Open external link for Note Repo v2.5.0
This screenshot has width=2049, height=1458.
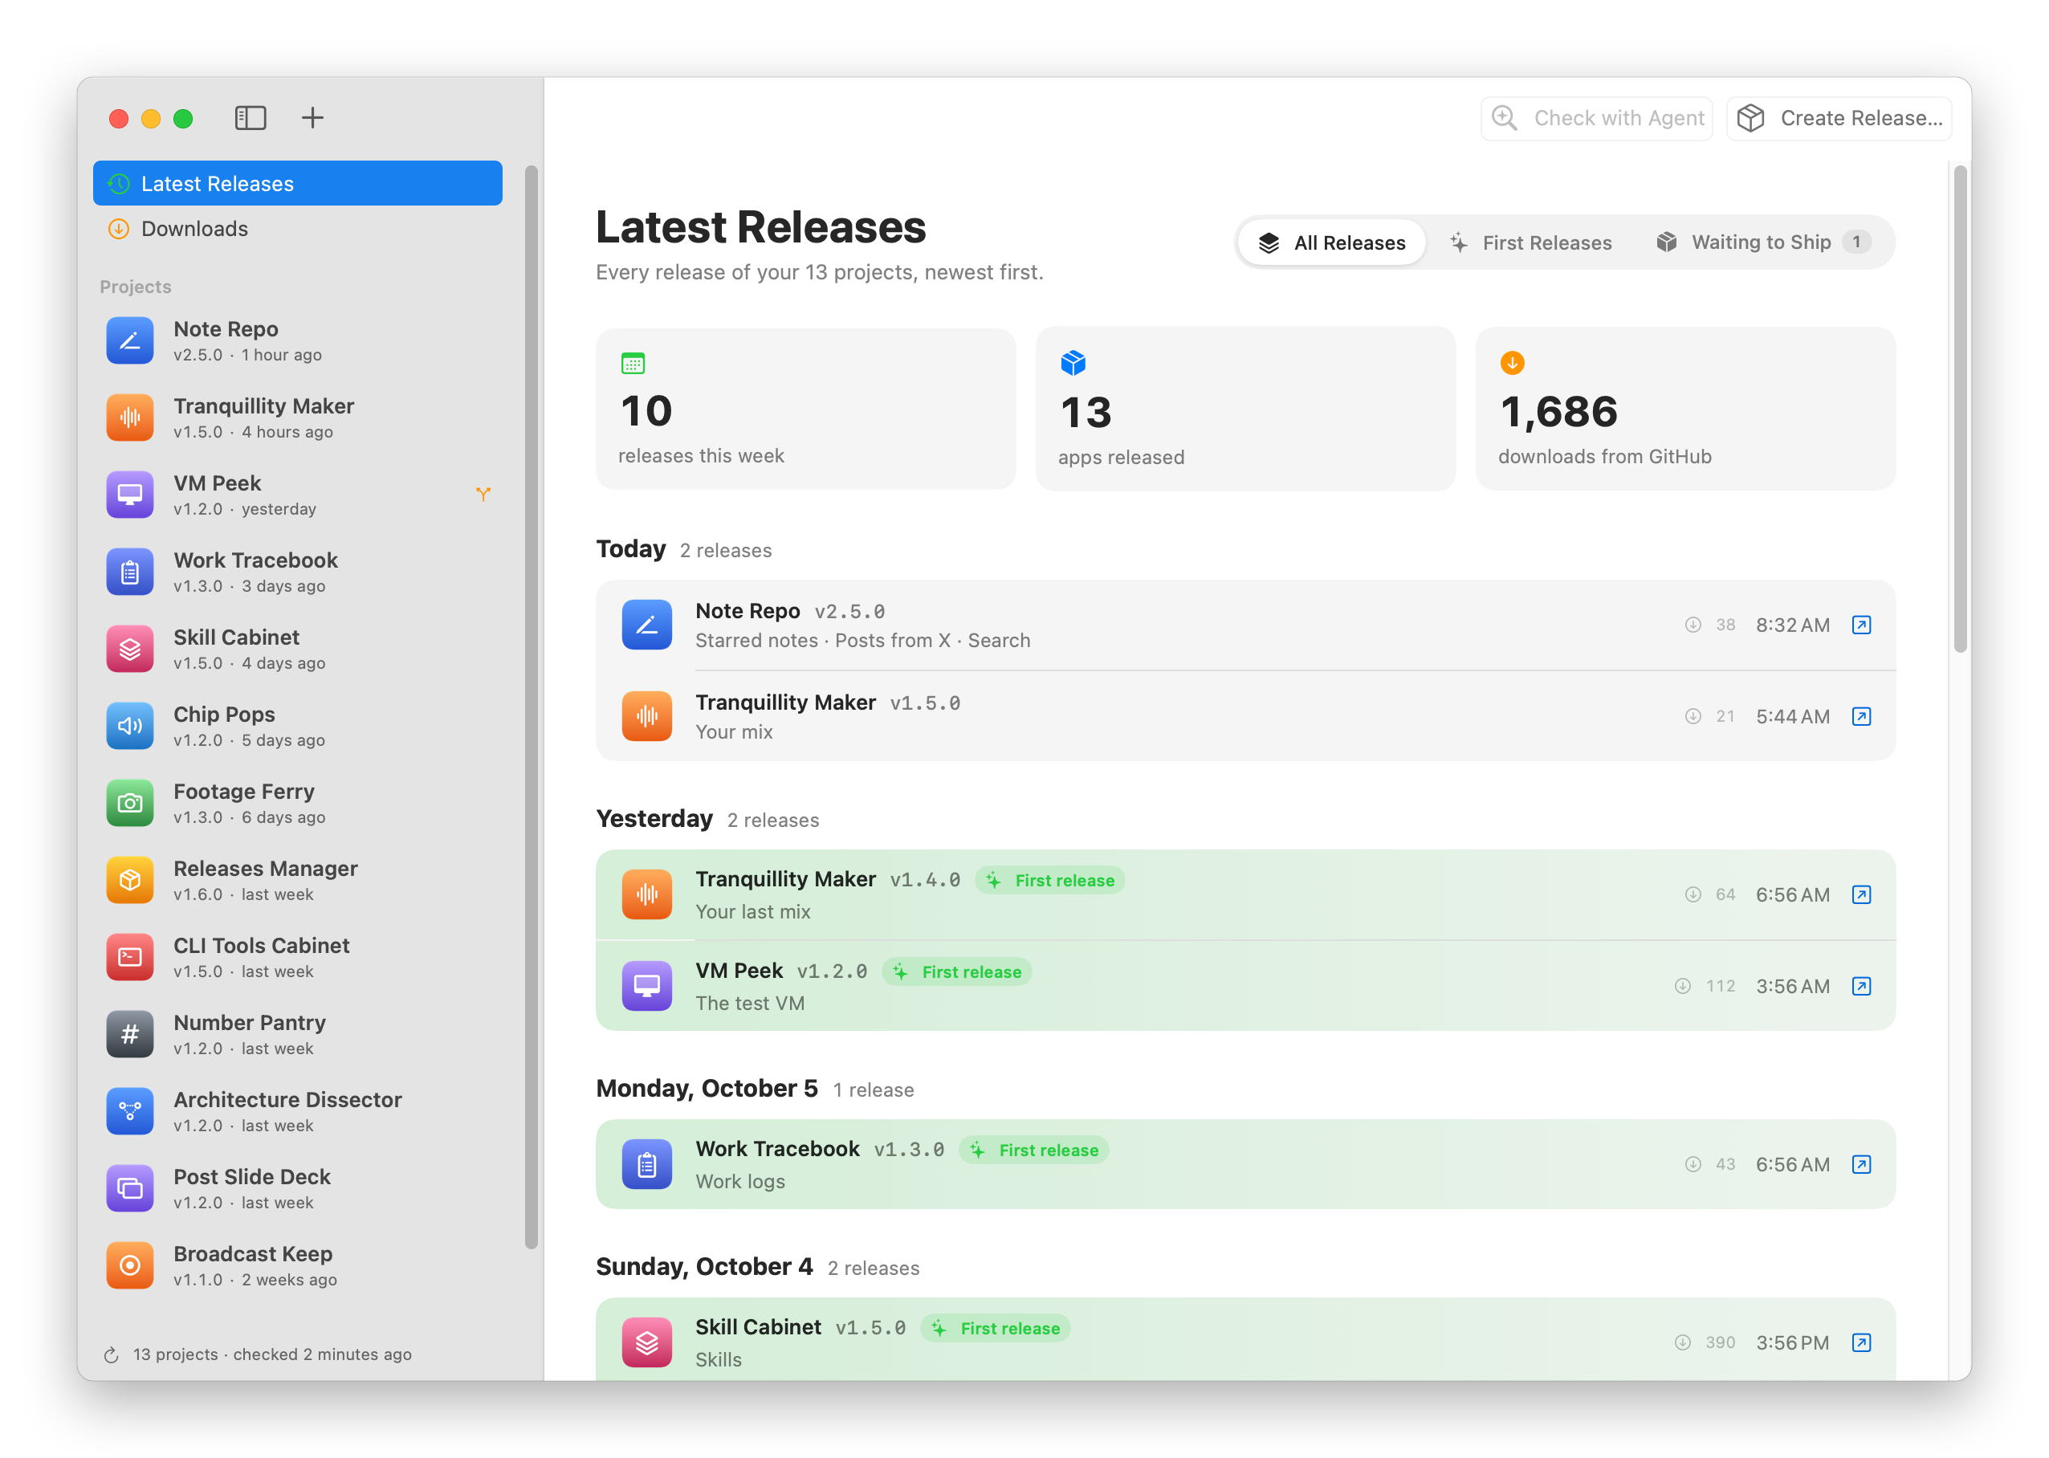click(1861, 625)
